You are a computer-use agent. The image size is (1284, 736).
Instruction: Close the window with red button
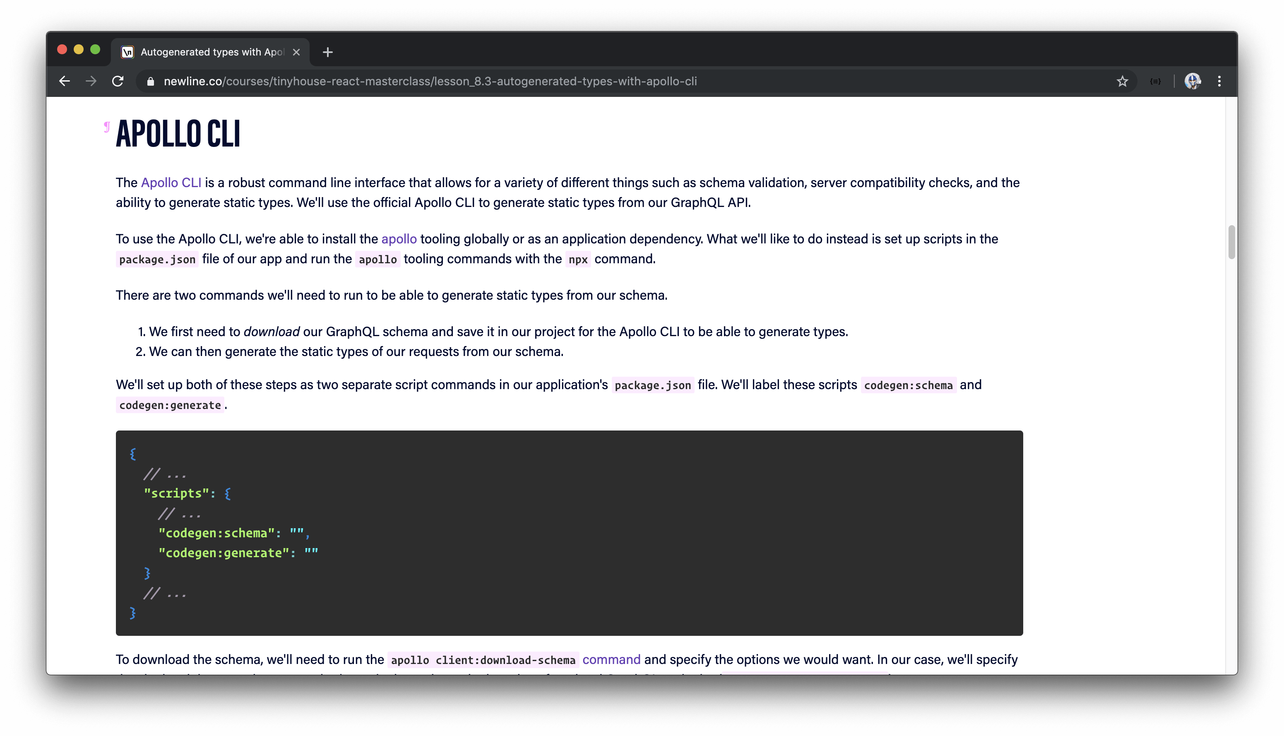pyautogui.click(x=62, y=49)
